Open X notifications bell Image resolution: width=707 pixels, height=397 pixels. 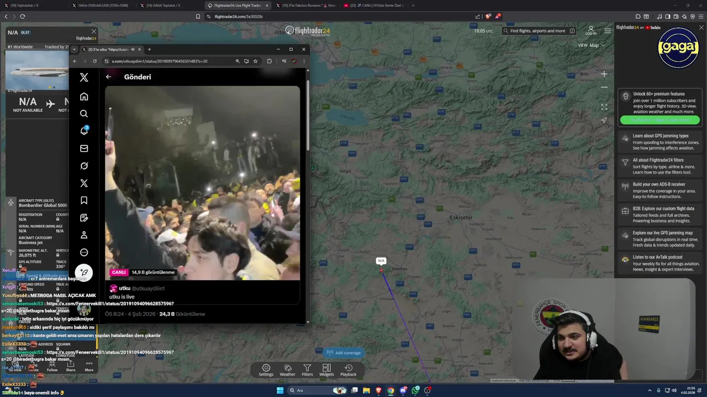pyautogui.click(x=84, y=131)
